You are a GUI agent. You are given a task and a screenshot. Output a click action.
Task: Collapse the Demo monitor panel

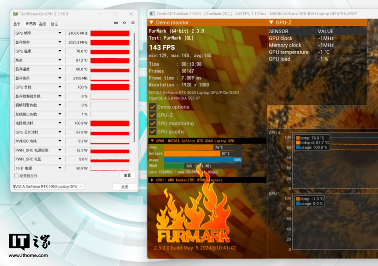click(151, 22)
